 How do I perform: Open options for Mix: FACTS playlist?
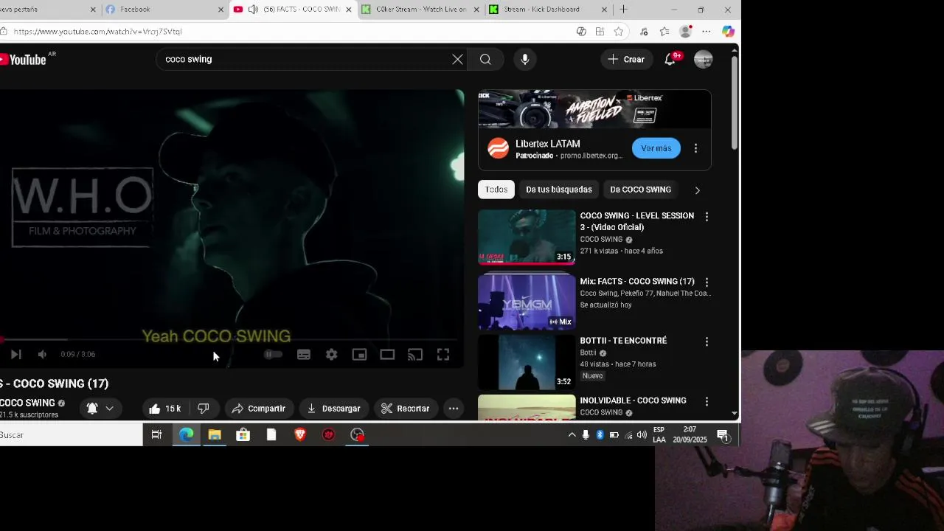[707, 282]
